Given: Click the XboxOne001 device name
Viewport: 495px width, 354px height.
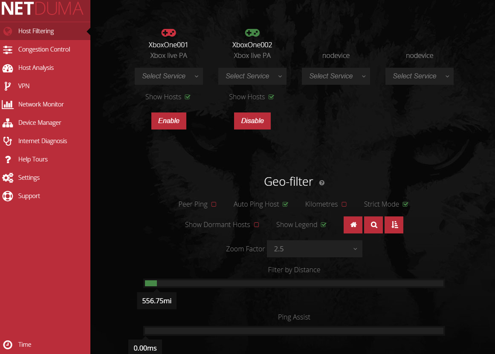Looking at the screenshot, I should [168, 45].
